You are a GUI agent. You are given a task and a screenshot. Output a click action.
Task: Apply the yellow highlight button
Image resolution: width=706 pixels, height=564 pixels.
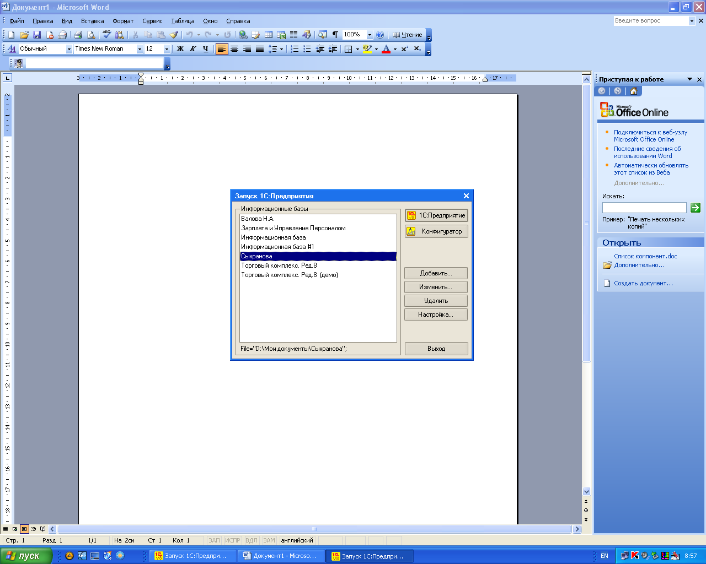click(x=367, y=49)
